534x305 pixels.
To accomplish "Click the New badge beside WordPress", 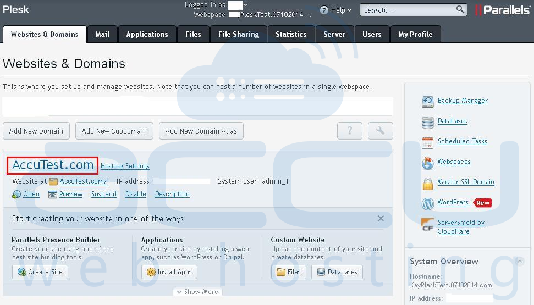I will point(482,203).
